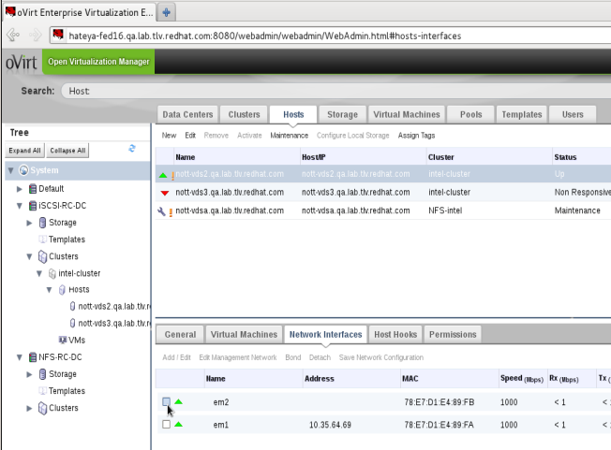This screenshot has width=611, height=450.
Task: Open the Host Hooks sub-tab
Action: [x=395, y=335]
